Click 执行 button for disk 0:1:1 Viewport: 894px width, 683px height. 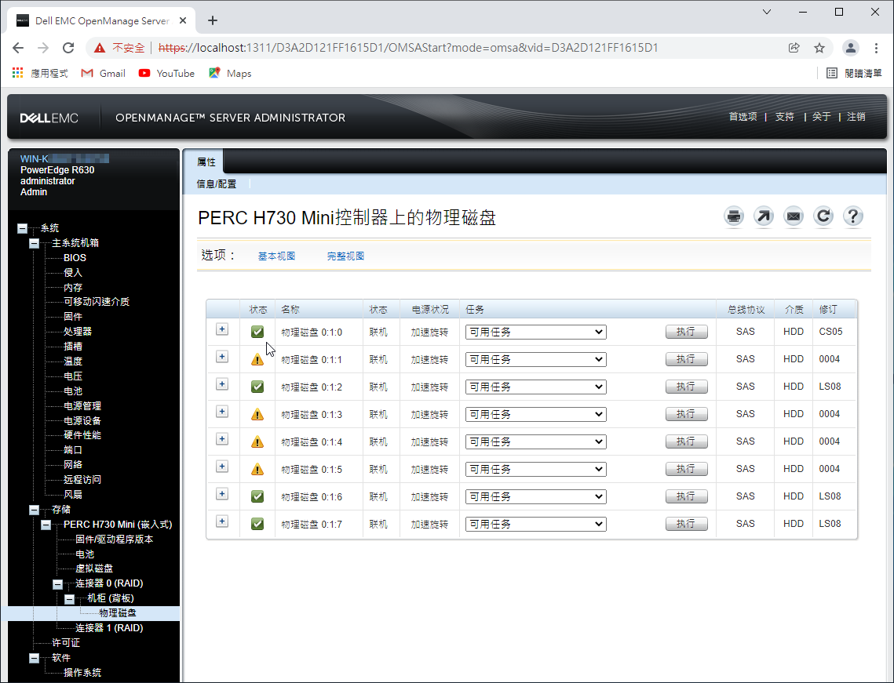click(x=687, y=359)
